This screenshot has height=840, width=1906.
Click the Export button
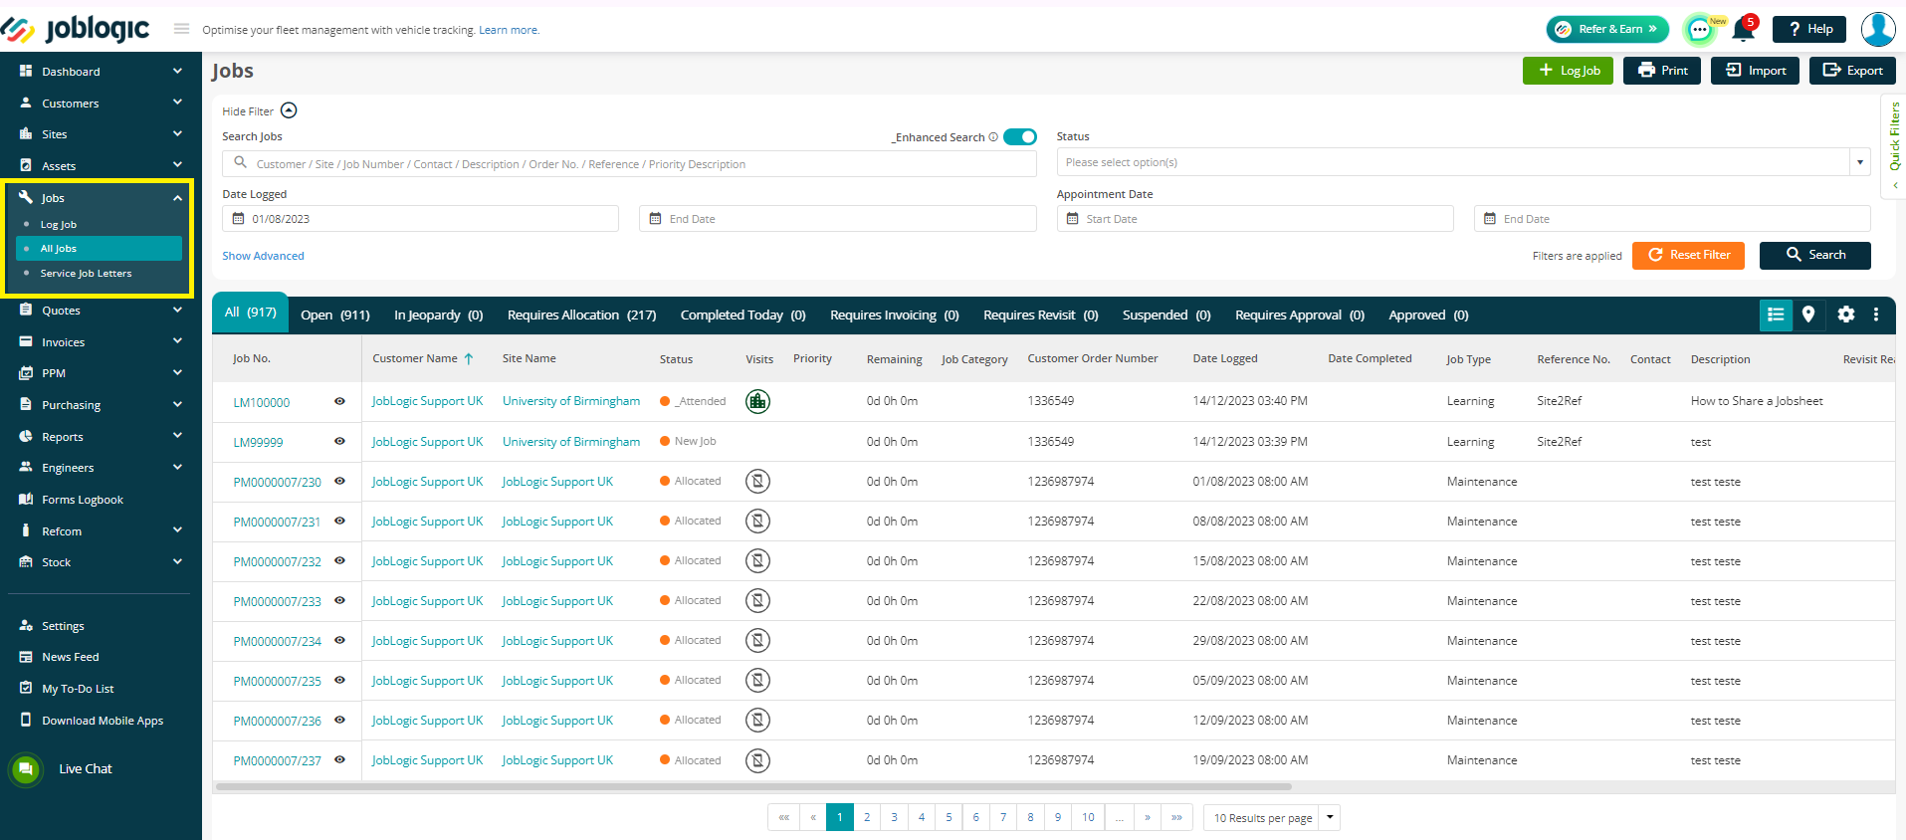tap(1852, 71)
